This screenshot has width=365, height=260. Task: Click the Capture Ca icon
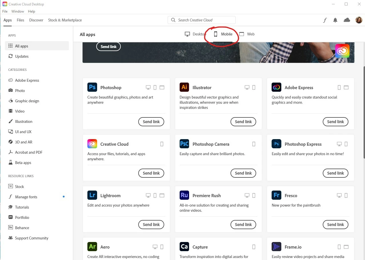click(184, 247)
